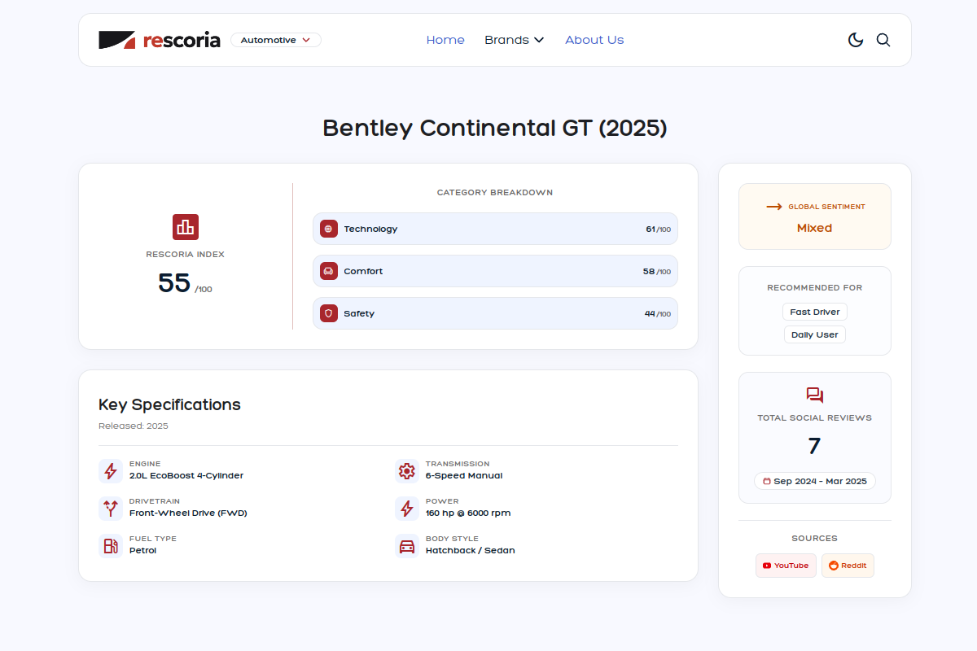Click the Recommended For heading

tap(815, 287)
